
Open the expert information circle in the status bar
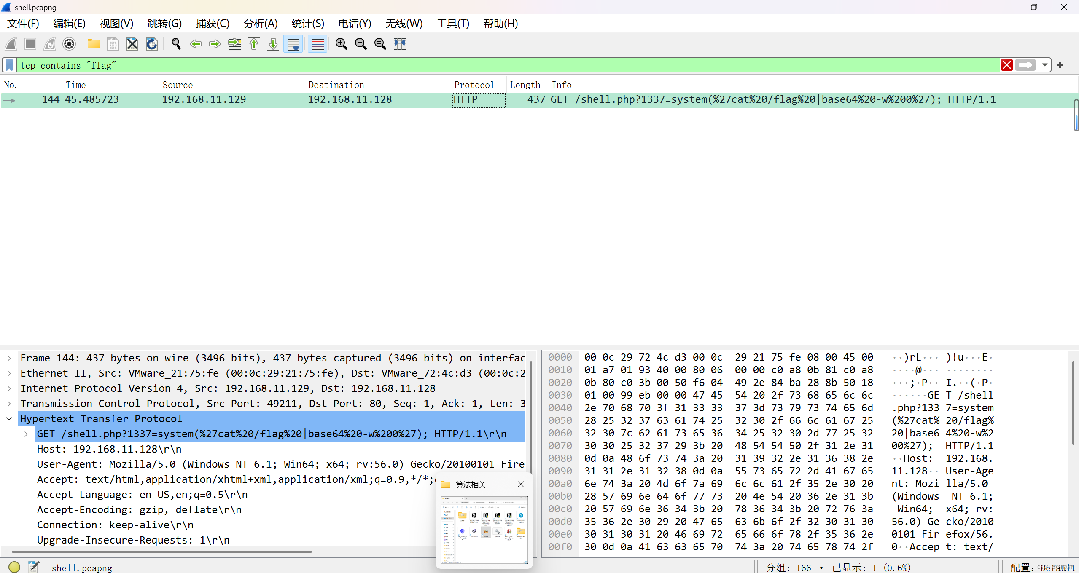click(14, 567)
